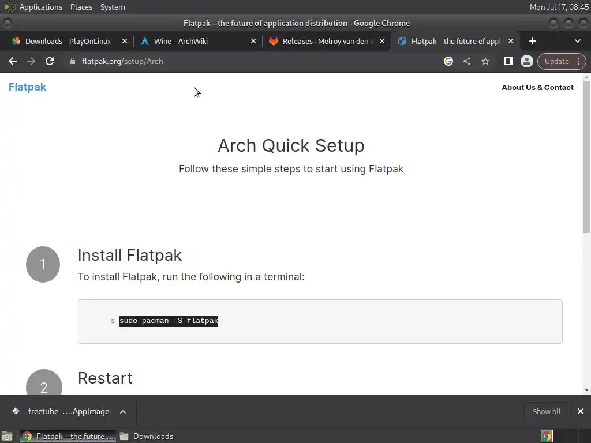Click Show all downloads button
Image resolution: width=591 pixels, height=443 pixels.
click(x=547, y=411)
